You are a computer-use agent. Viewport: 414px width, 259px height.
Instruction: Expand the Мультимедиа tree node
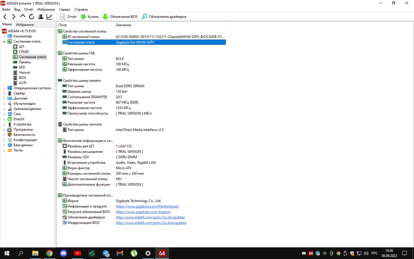4,104
